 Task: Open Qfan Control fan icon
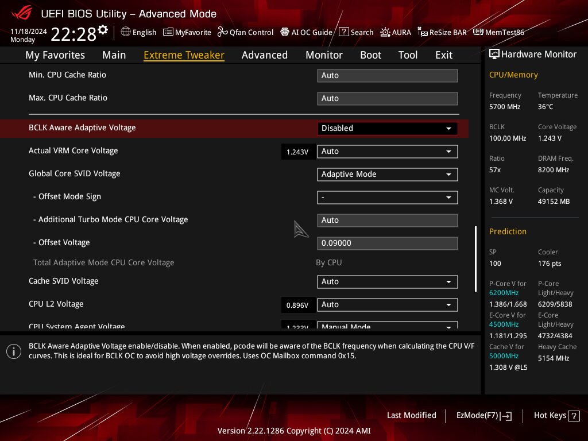pyautogui.click(x=222, y=32)
